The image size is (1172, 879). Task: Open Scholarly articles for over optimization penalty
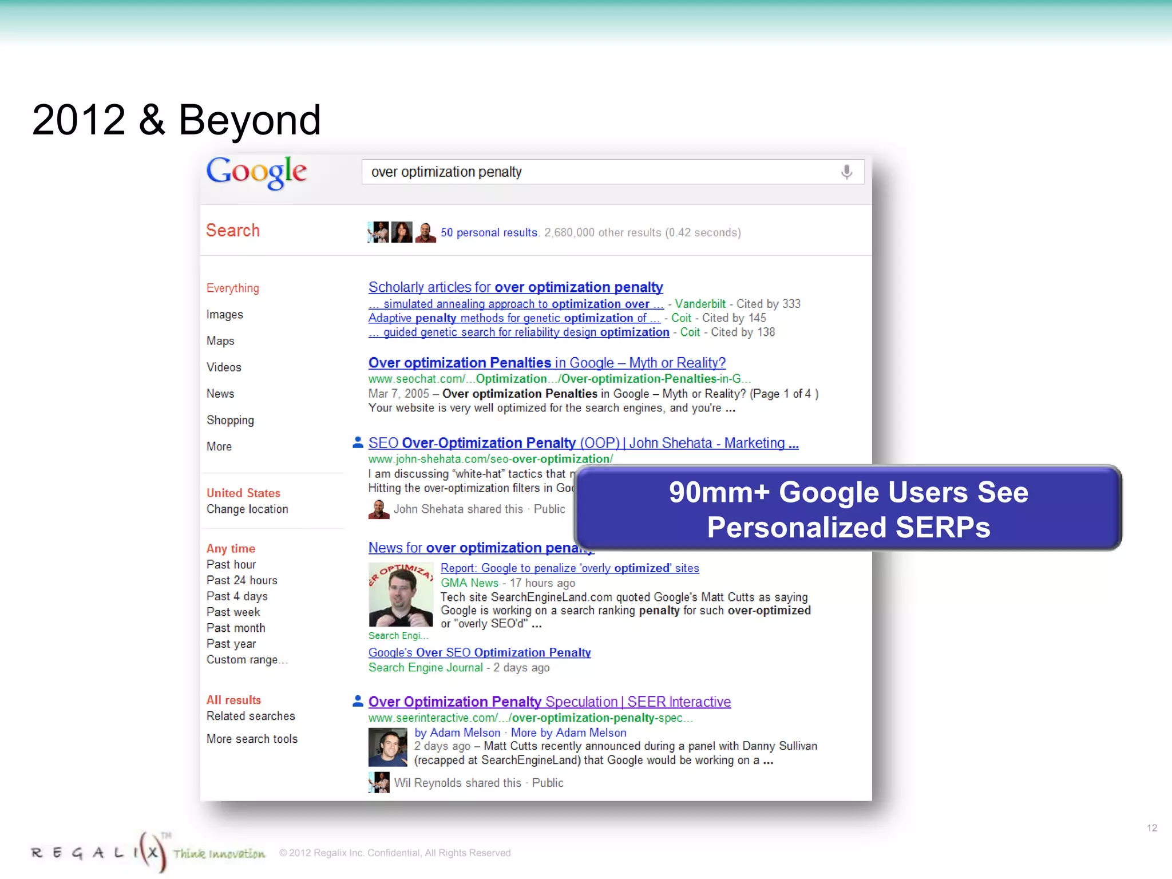pyautogui.click(x=516, y=287)
